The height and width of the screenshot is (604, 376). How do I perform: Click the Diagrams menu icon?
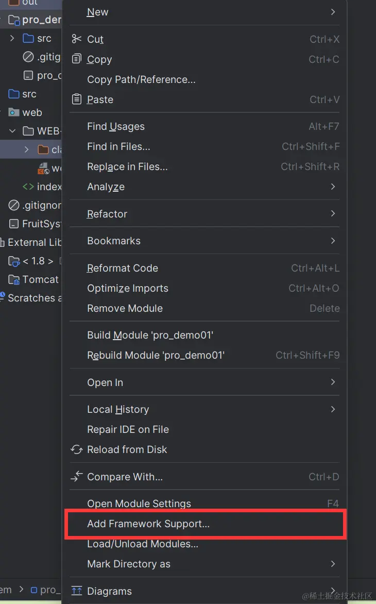click(x=77, y=591)
